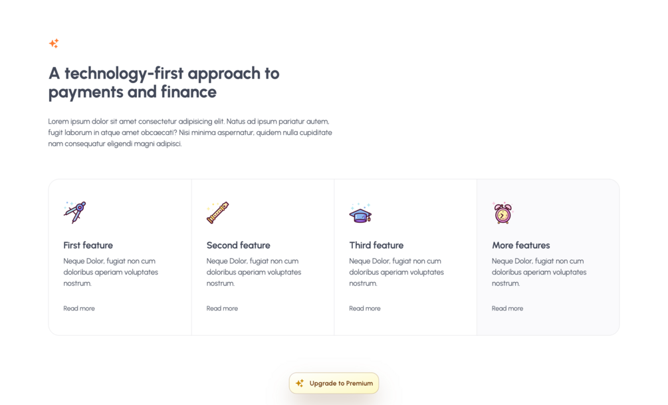Screen dimensions: 668x405
Task: Select the Third feature card title
Action: pos(376,245)
